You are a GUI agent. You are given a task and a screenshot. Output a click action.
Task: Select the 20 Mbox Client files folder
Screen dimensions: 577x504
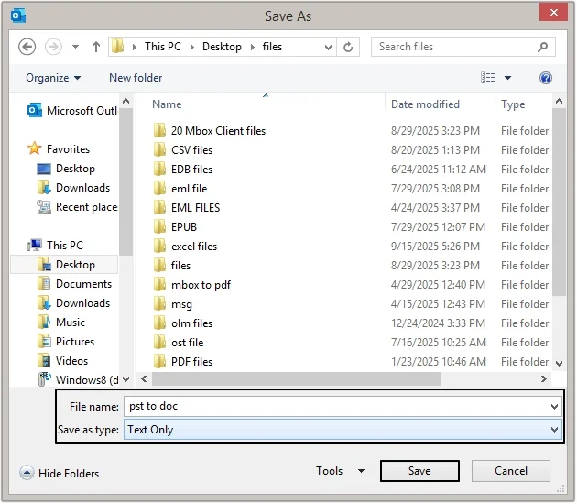click(210, 131)
